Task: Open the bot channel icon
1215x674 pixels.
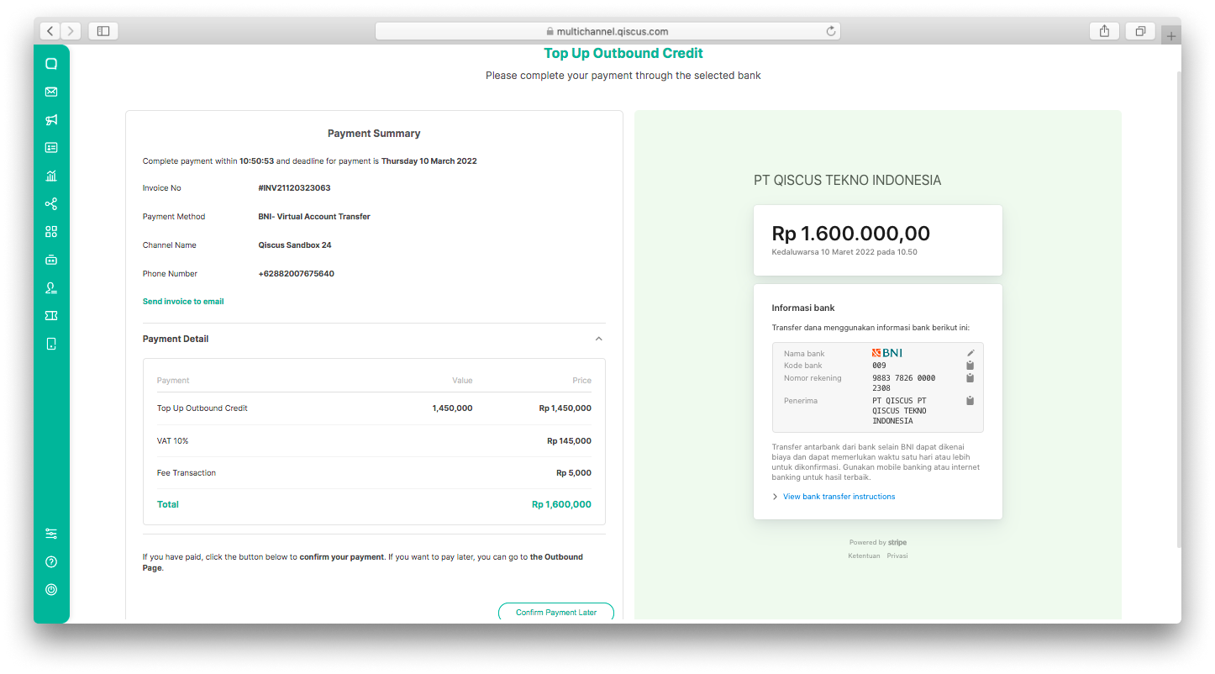Action: coord(51,260)
